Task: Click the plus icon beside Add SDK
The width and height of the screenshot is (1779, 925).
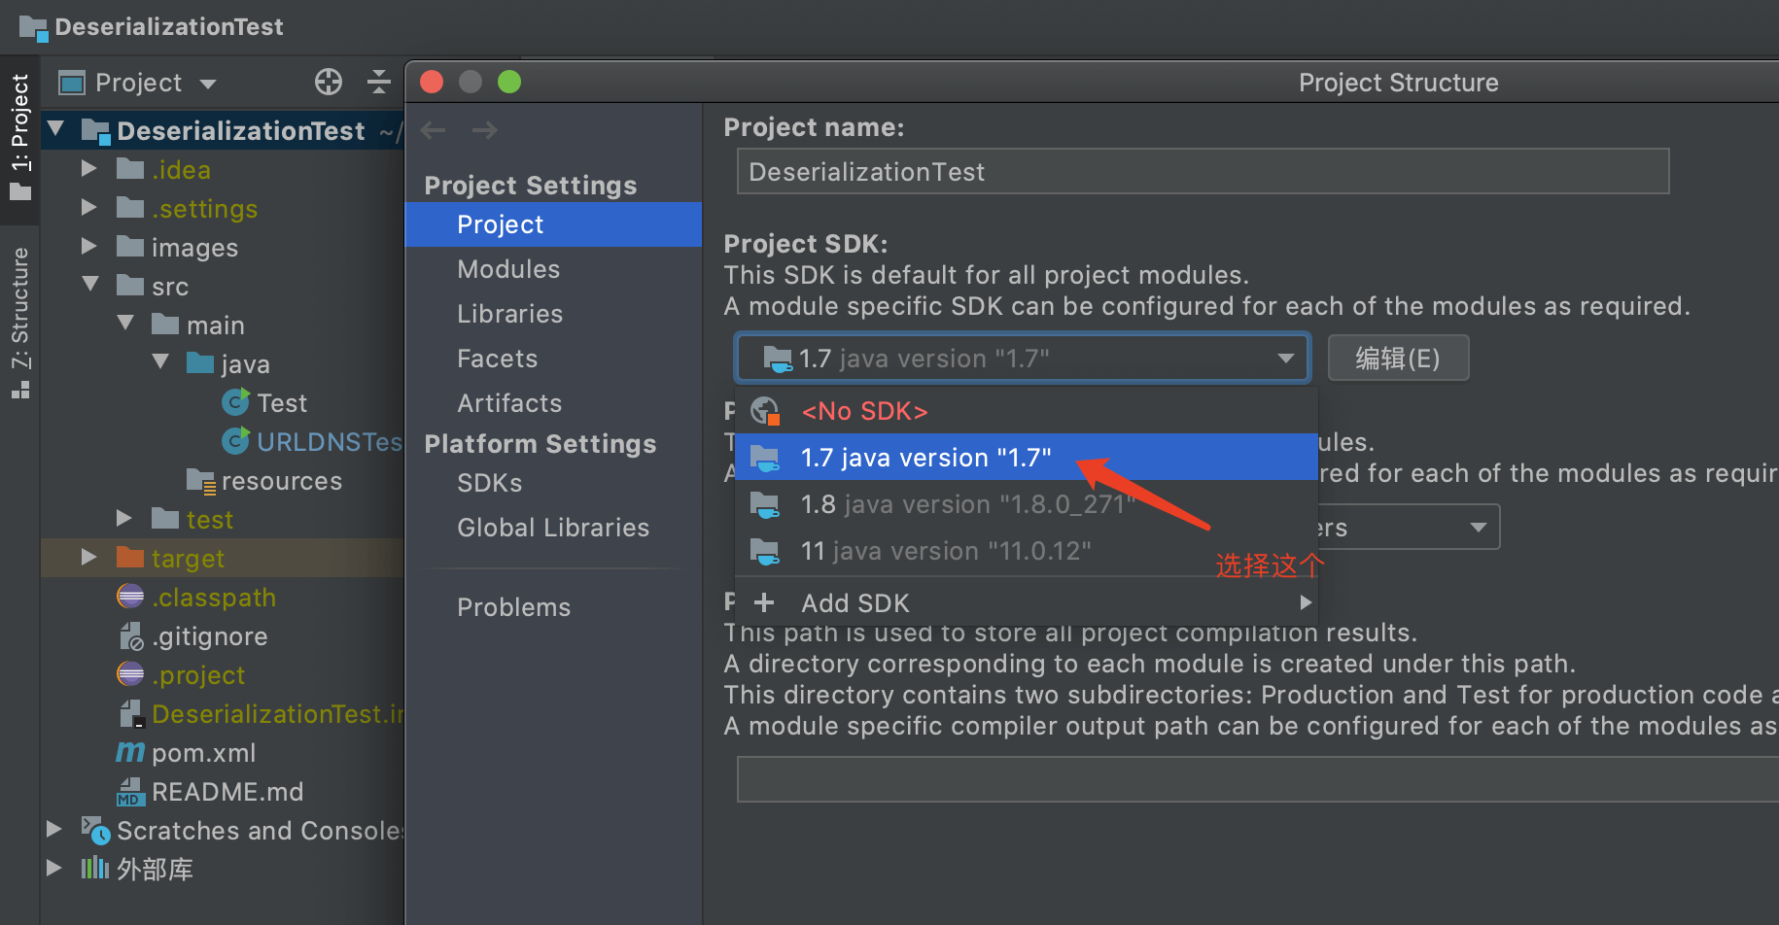Action: (x=764, y=602)
